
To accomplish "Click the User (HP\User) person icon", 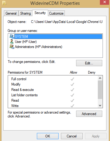I will (x=12, y=41).
